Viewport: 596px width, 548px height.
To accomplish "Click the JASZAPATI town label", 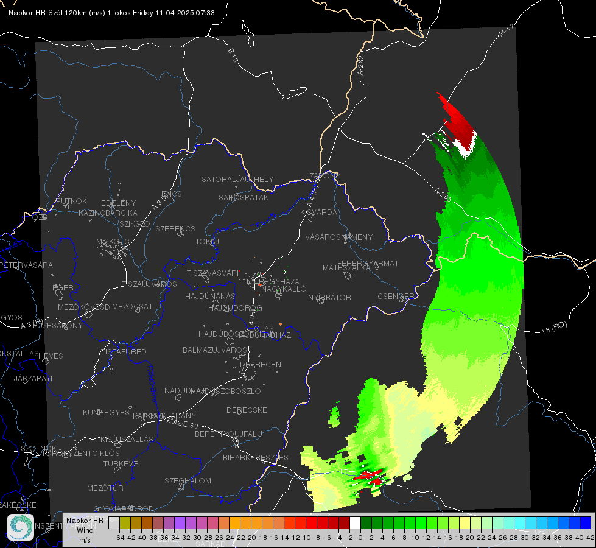I will coord(33,379).
